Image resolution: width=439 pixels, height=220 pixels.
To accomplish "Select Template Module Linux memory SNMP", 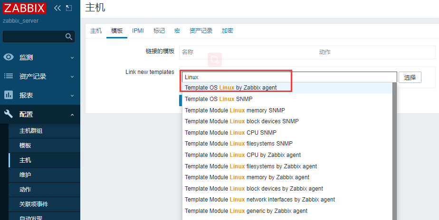I will click(287, 110).
